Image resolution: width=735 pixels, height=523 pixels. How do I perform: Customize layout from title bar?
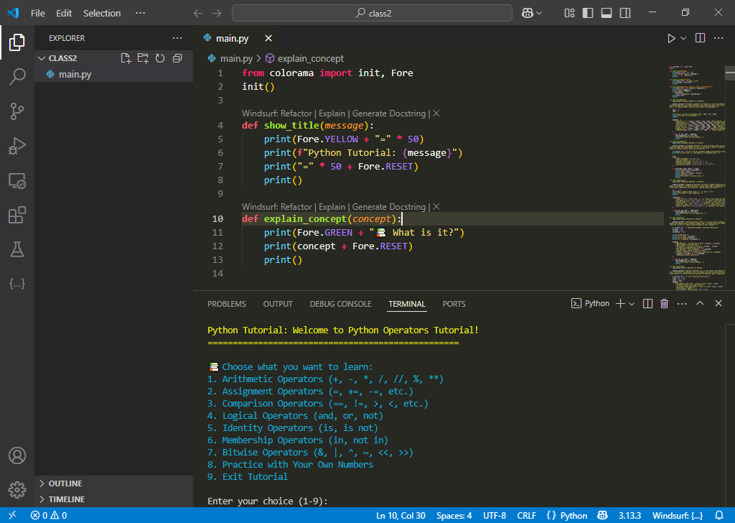[x=569, y=13]
